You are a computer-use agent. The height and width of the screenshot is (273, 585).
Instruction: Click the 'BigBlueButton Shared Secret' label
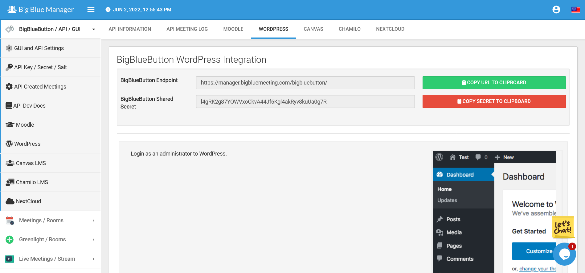147,103
